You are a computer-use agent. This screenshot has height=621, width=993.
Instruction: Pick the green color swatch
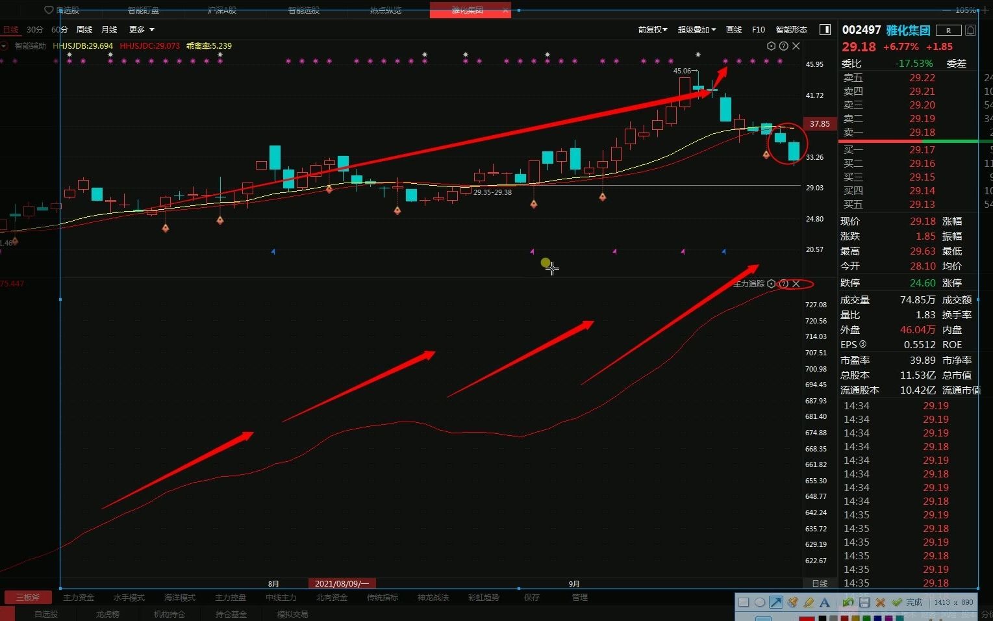866,618
